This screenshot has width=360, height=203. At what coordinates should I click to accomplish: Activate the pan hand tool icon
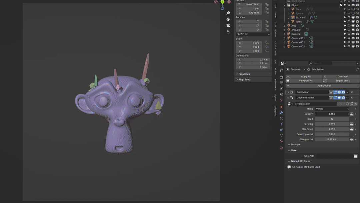pos(228,19)
